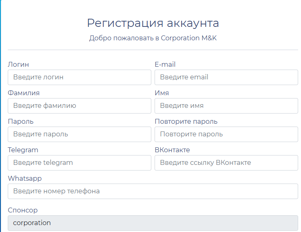Viewport: 301px width, 232px height.
Task: Click the Добро пожаловать welcome subtitle
Action: [x=153, y=38]
